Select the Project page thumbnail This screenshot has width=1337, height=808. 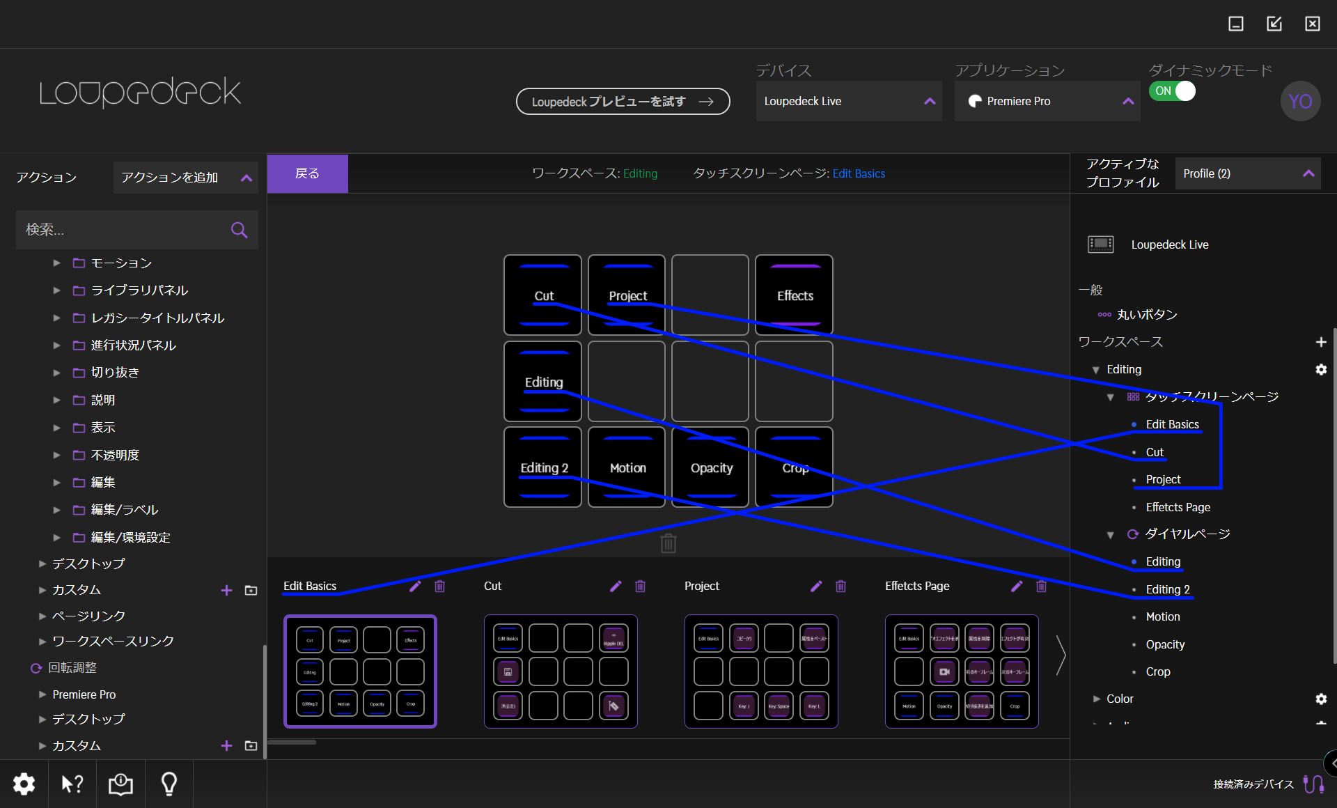pos(760,671)
